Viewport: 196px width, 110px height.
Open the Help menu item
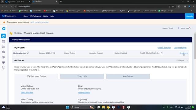52,16
